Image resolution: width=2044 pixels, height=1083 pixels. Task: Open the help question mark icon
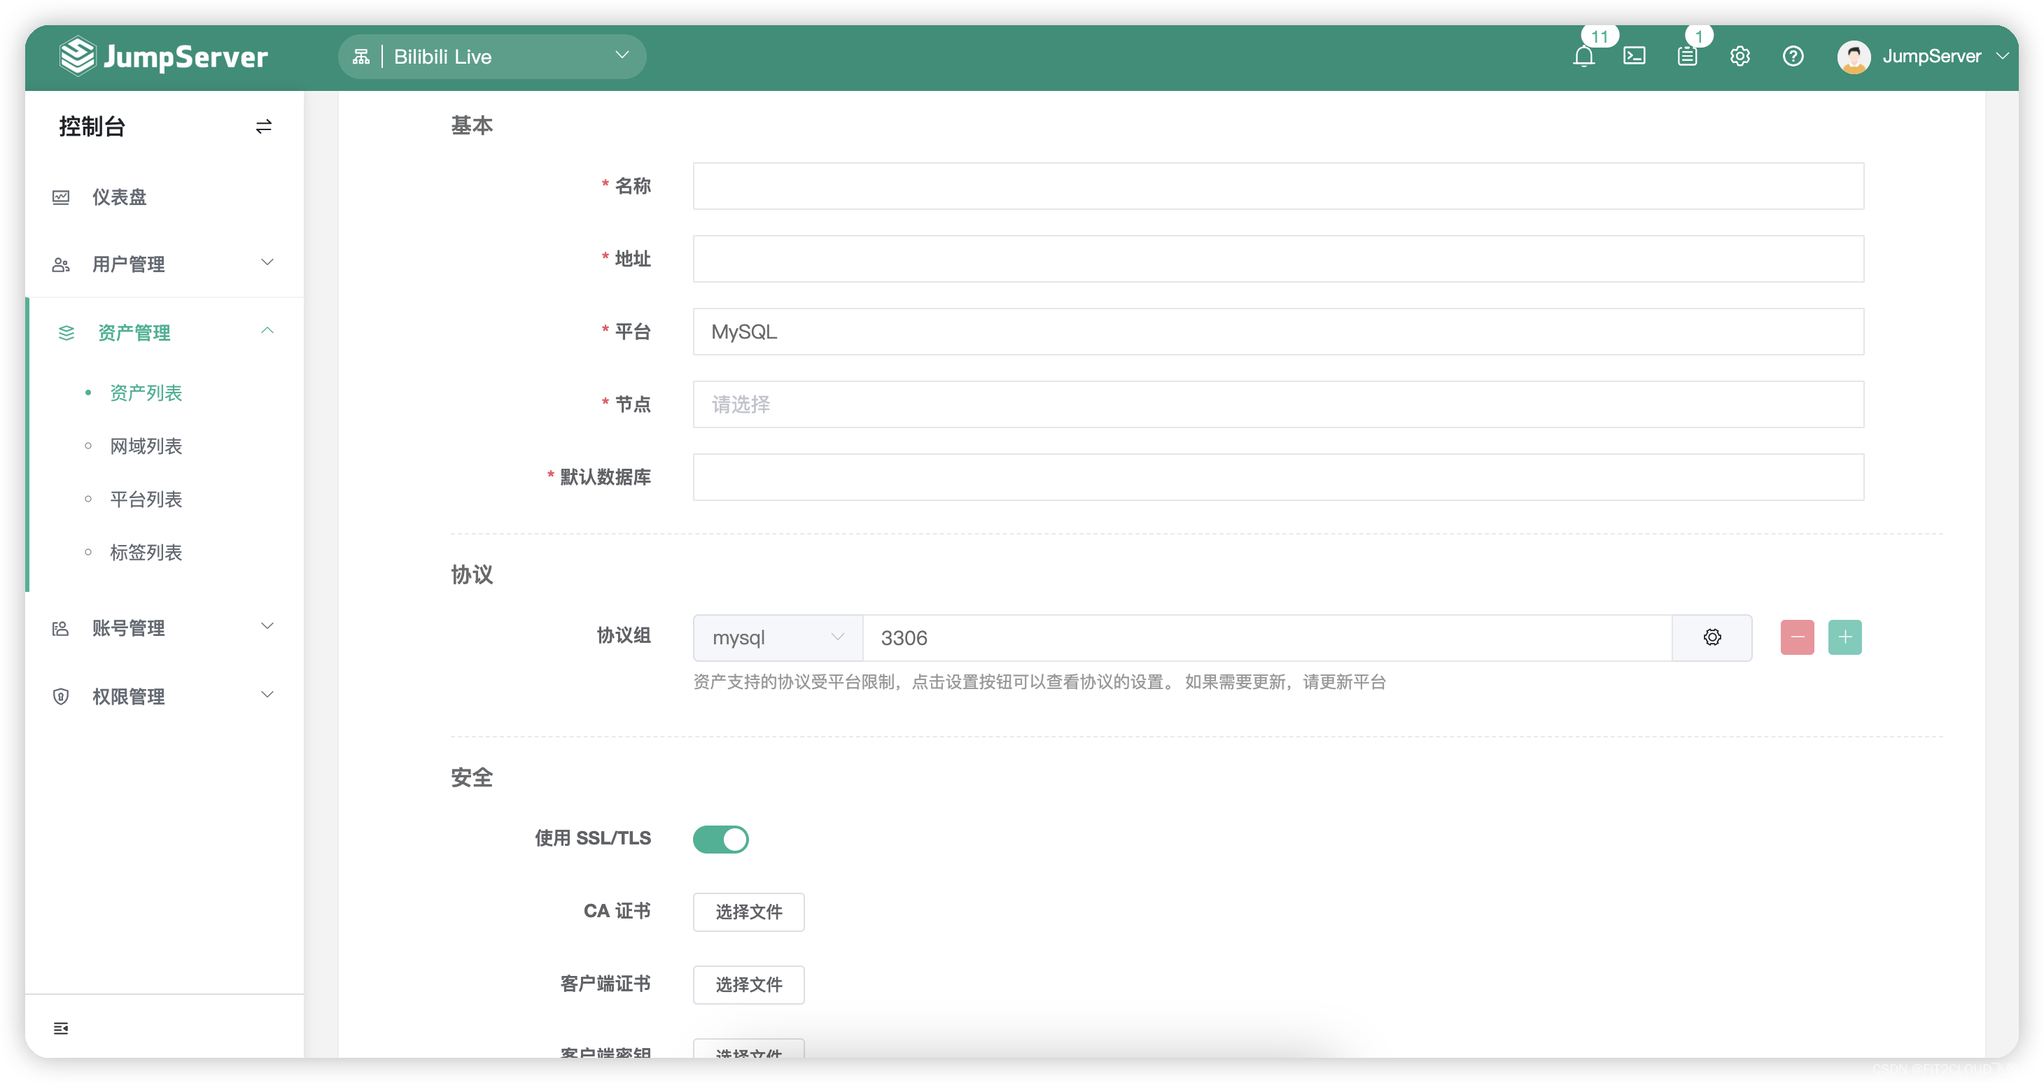1793,55
